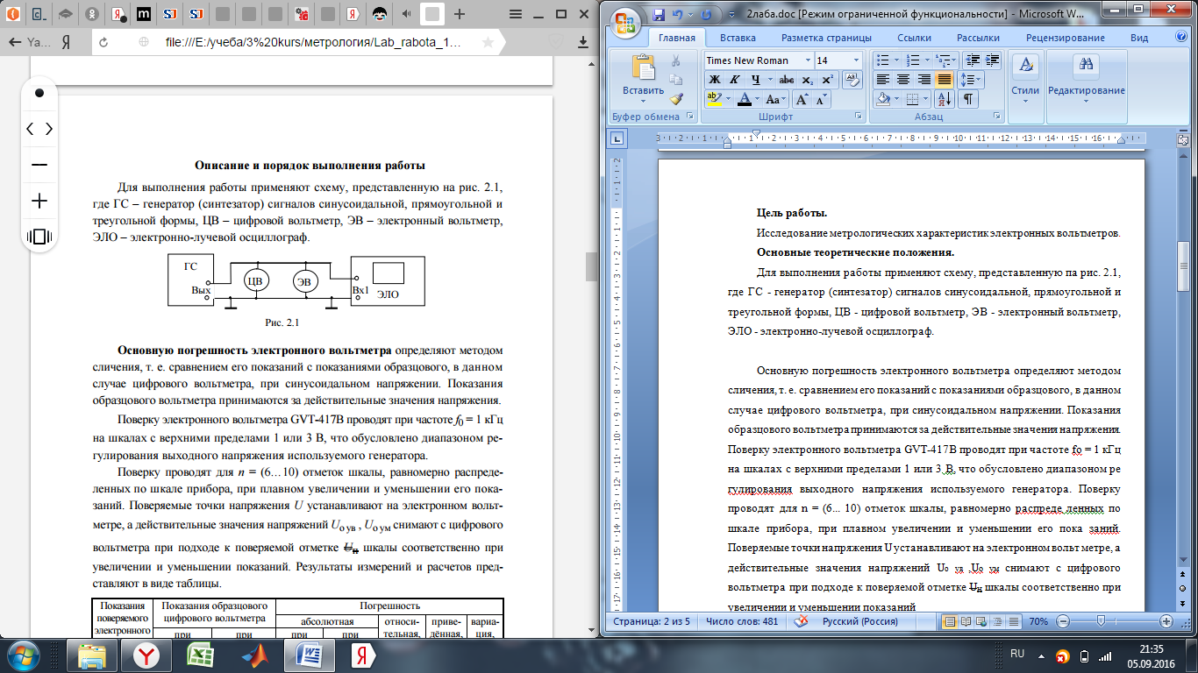Apply superscript formatting
This screenshot has width=1198, height=673.
pos(826,80)
